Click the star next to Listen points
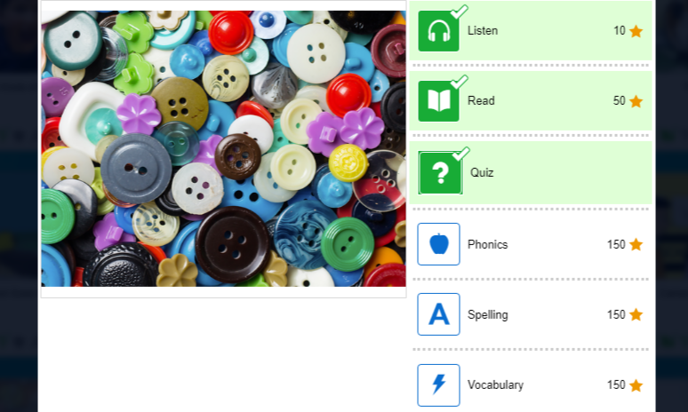Image resolution: width=688 pixels, height=412 pixels. (x=636, y=31)
